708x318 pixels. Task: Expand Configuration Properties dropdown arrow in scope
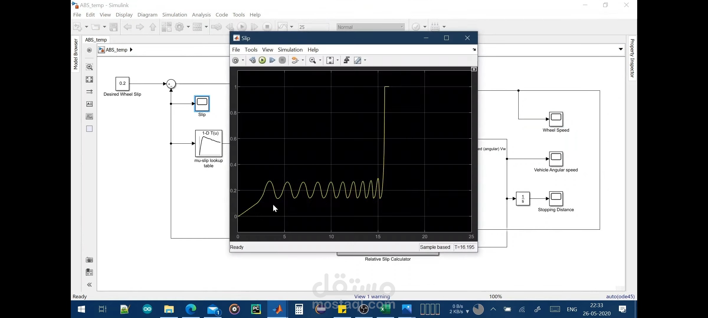point(243,60)
